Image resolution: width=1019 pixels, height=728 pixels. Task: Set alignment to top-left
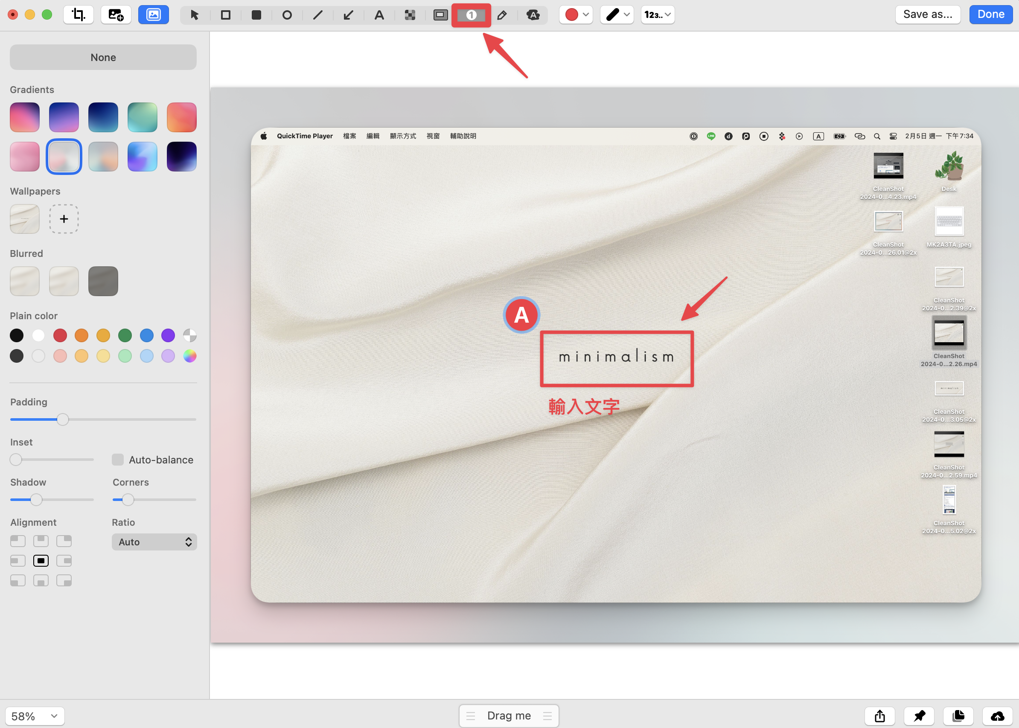[x=18, y=541]
